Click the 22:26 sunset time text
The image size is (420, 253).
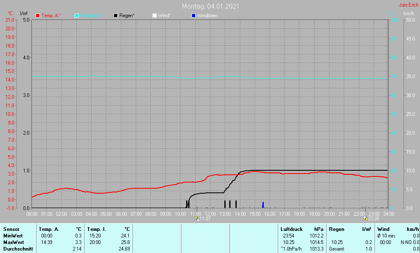[x=373, y=219]
